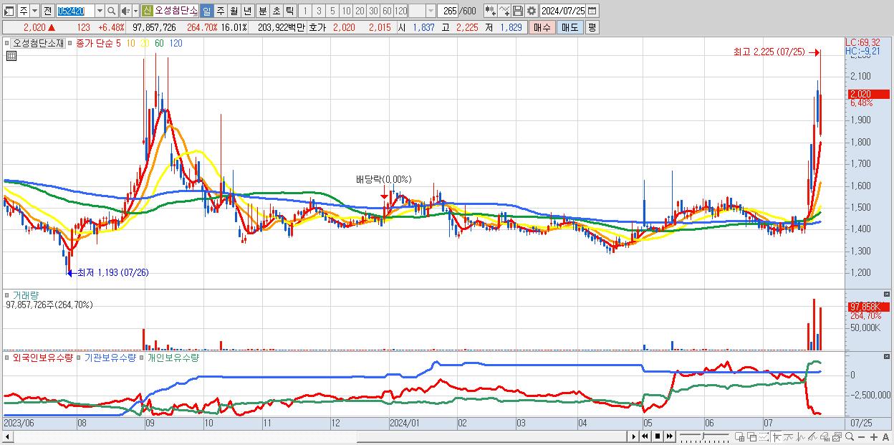The width and height of the screenshot is (894, 445).
Task: Click the 호가 quote label
Action: click(317, 27)
